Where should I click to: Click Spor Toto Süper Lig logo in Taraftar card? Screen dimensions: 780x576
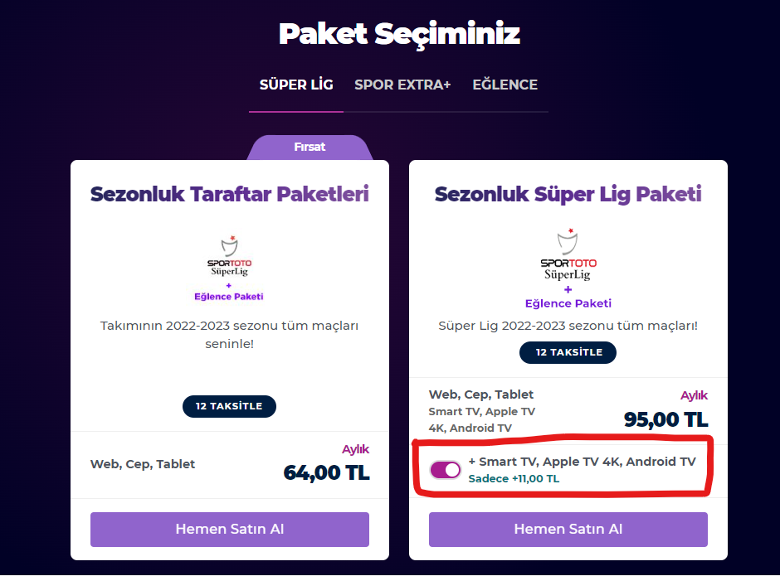point(229,258)
